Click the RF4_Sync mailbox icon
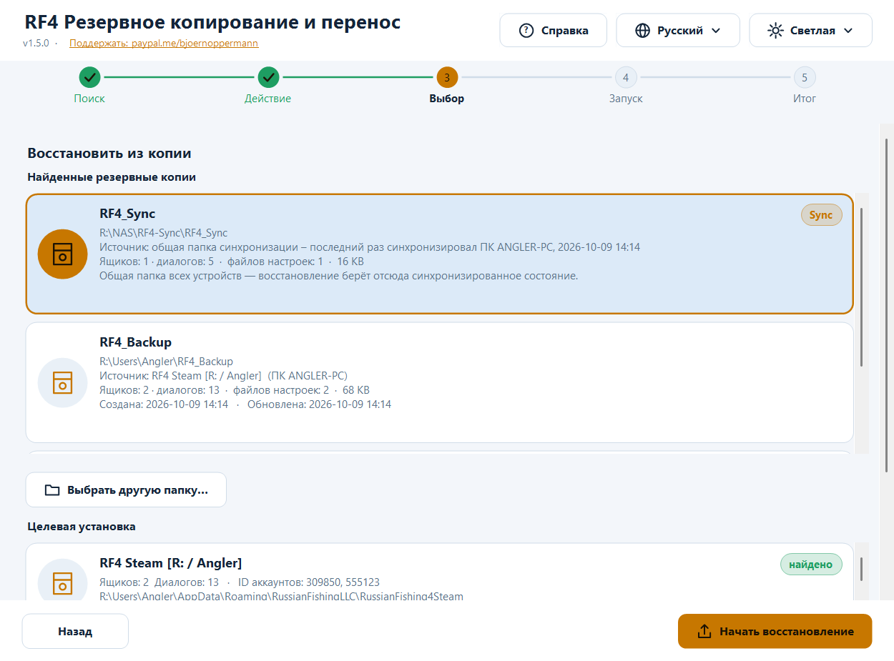Viewport: 894px width, 661px height. pos(63,254)
